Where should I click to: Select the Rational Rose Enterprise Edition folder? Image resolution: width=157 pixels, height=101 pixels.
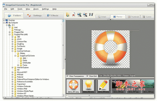click(33, 79)
